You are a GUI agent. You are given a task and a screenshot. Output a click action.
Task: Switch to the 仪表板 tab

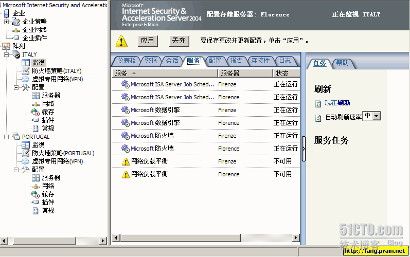click(x=127, y=61)
